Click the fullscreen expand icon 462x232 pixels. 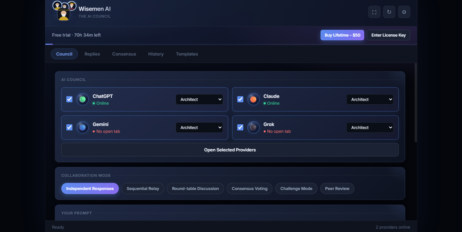pyautogui.click(x=374, y=12)
